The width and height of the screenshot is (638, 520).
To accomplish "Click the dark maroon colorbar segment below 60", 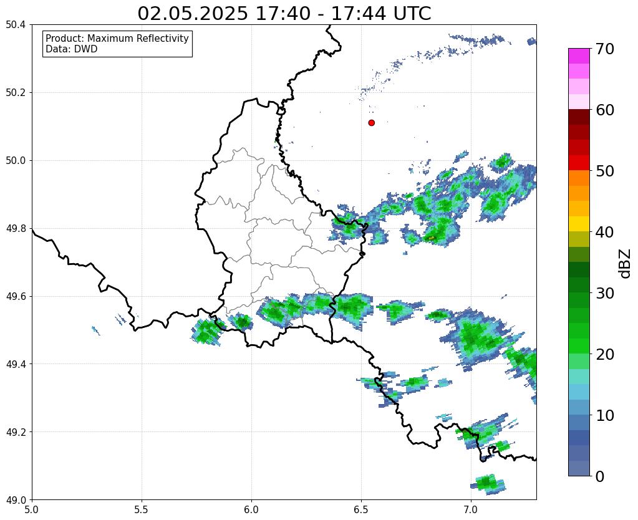I will coord(579,117).
